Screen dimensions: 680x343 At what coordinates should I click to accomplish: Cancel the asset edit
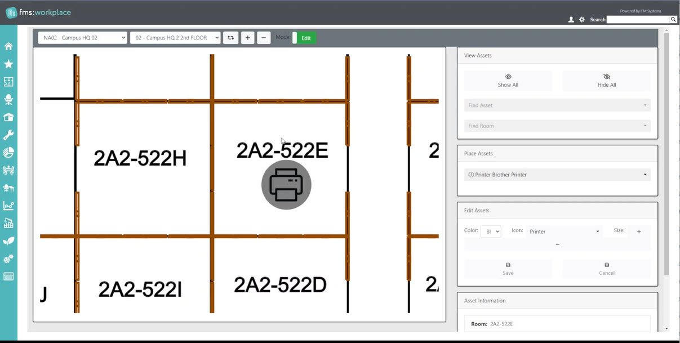[606, 269]
